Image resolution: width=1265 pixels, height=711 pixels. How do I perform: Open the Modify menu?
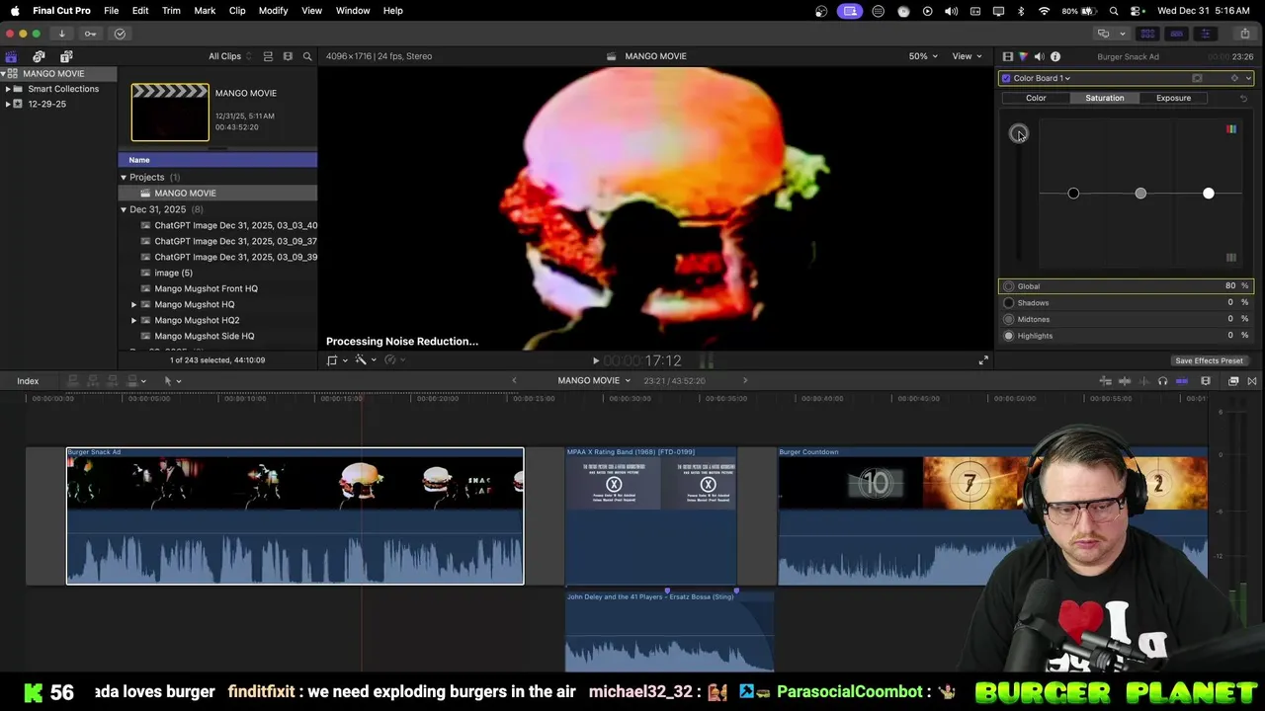(273, 11)
